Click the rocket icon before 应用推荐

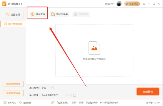click(53, 102)
